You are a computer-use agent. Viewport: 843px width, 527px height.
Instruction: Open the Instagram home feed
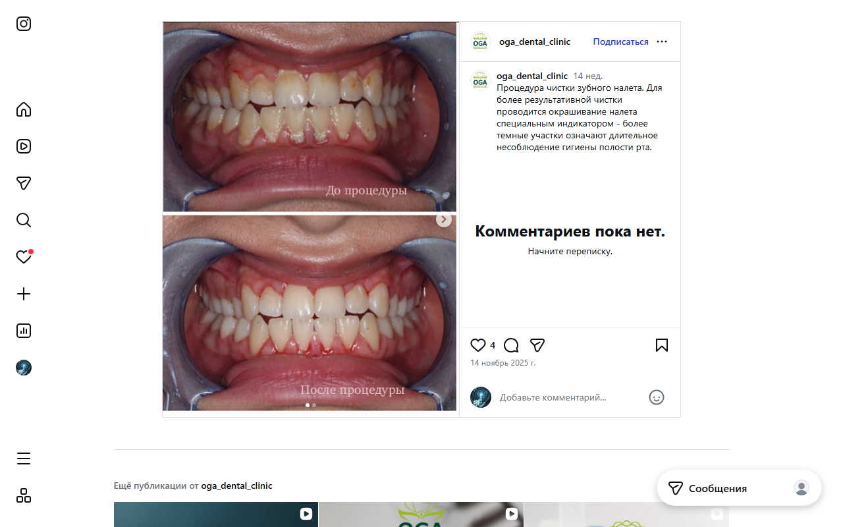coord(24,109)
